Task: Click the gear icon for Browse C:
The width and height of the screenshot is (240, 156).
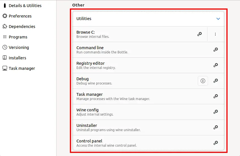Action: (200, 34)
